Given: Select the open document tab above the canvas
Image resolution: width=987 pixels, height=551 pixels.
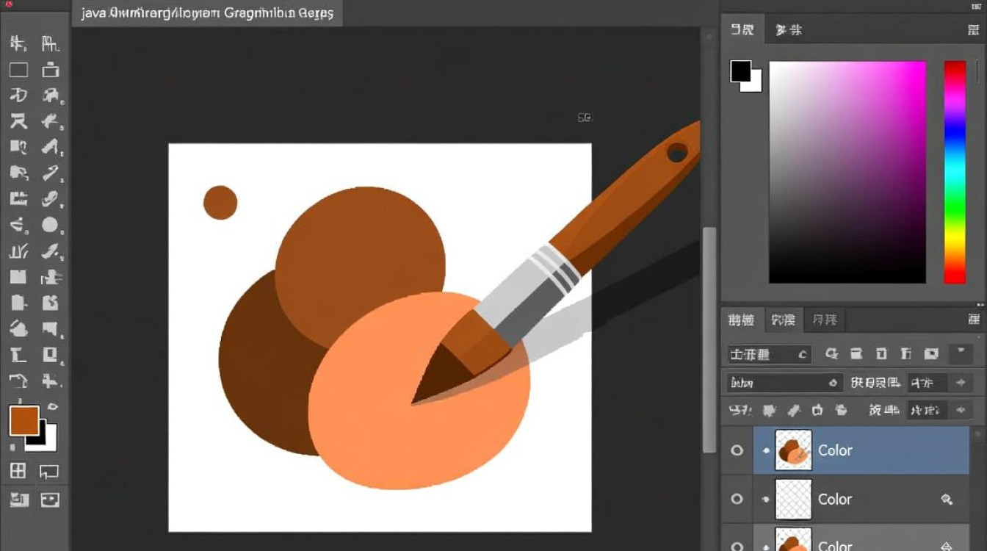Looking at the screenshot, I should (x=207, y=13).
